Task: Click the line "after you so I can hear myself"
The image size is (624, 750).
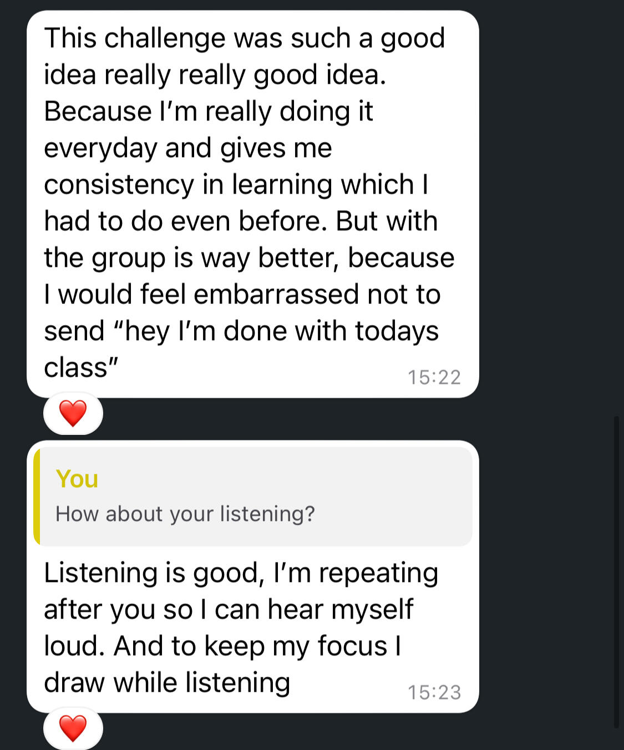Action: (229, 609)
